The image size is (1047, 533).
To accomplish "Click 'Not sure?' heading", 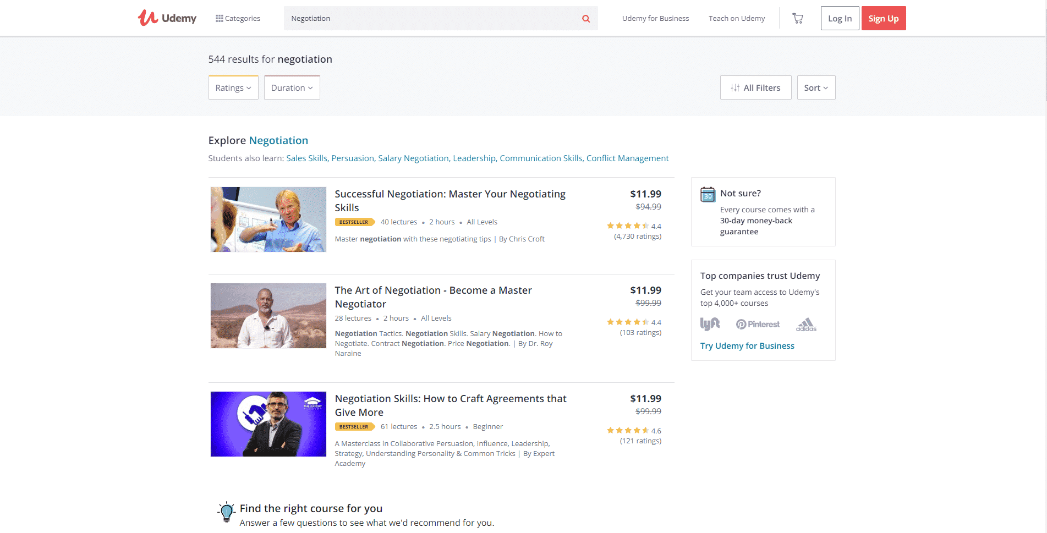I will 741,193.
